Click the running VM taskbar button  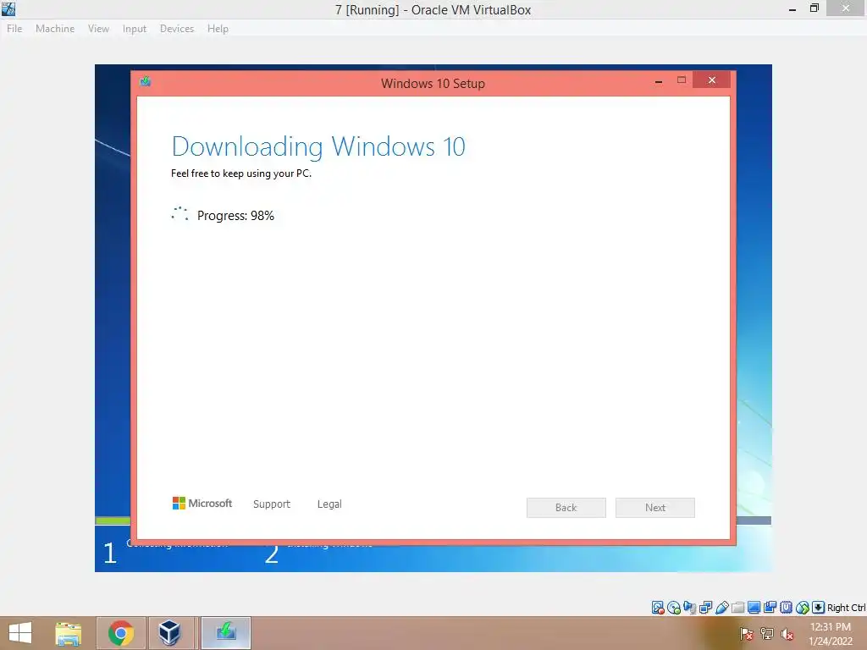point(225,633)
